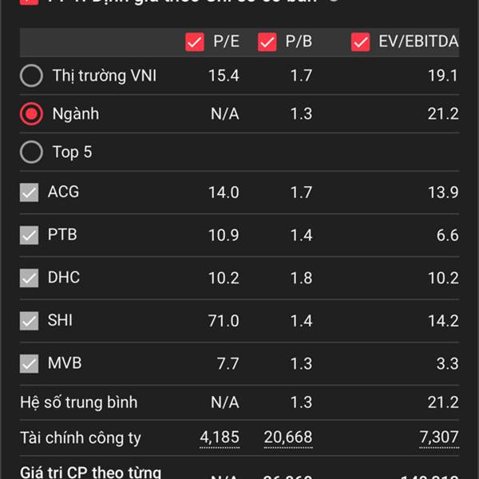Toggle the EV/EBITDA checkbox
The width and height of the screenshot is (479, 479).
coord(361,42)
